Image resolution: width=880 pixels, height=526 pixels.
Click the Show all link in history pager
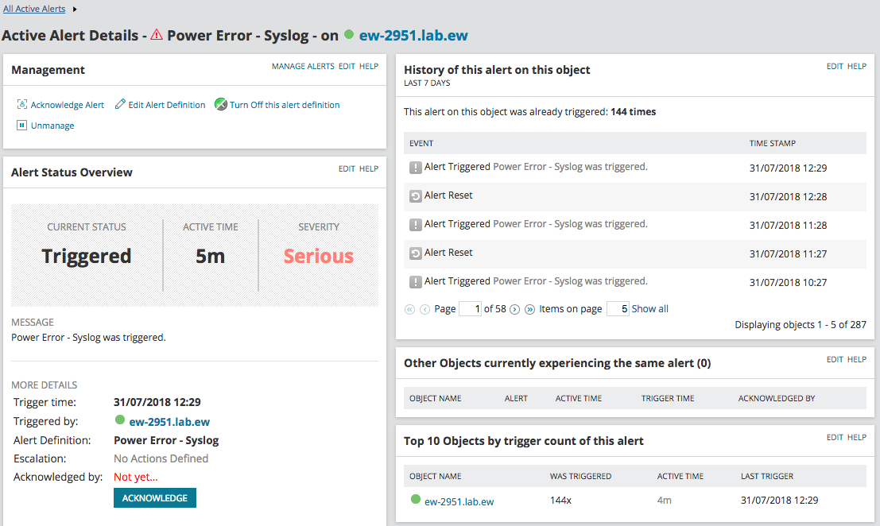click(650, 309)
